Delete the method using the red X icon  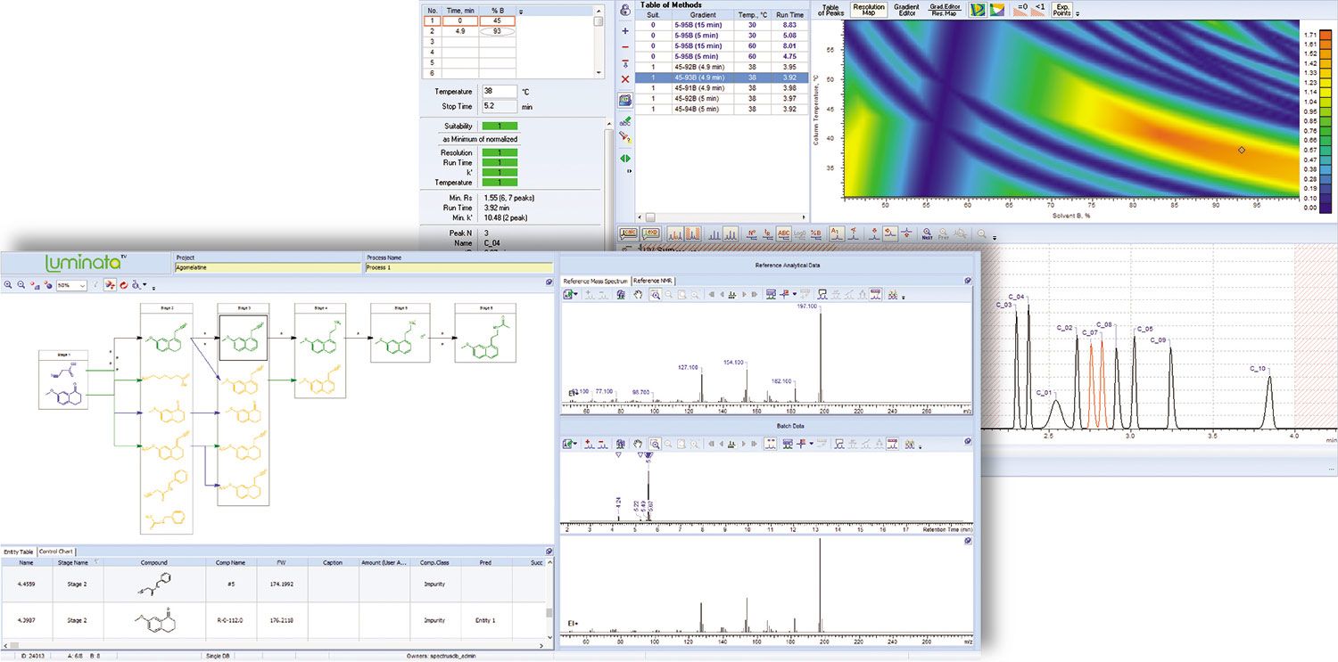(x=624, y=79)
